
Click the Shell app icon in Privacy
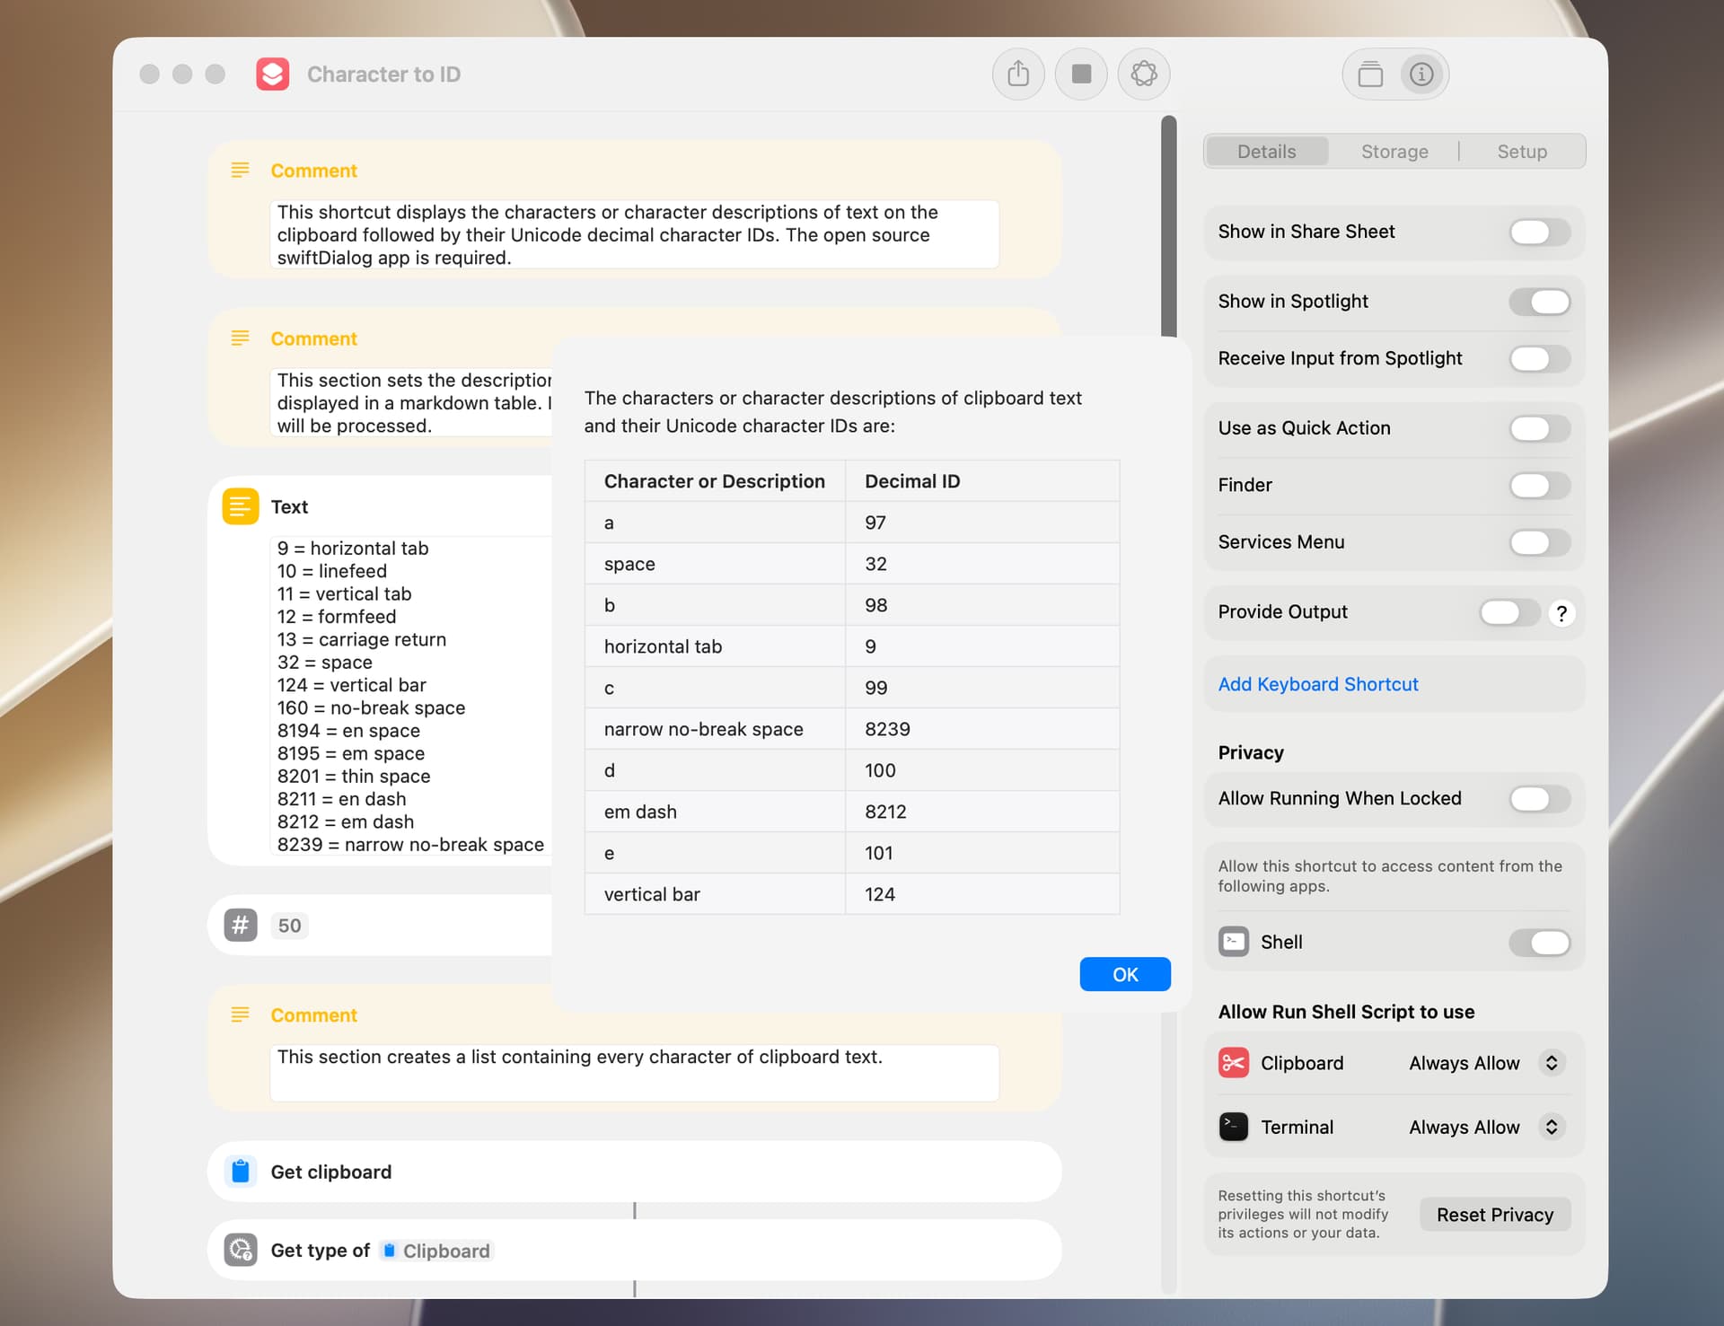click(1233, 942)
